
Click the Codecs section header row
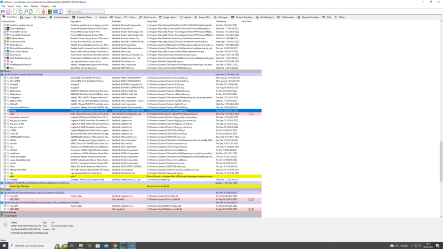pos(131,190)
